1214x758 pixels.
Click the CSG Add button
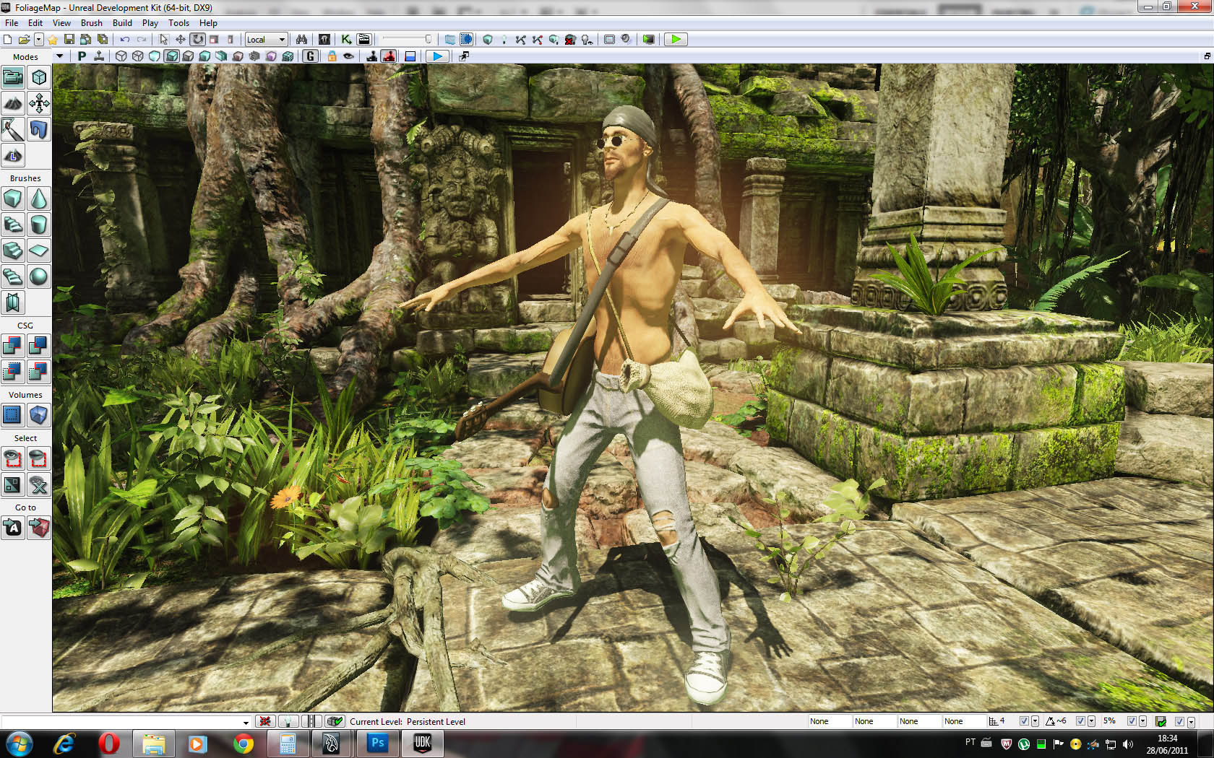click(x=13, y=347)
